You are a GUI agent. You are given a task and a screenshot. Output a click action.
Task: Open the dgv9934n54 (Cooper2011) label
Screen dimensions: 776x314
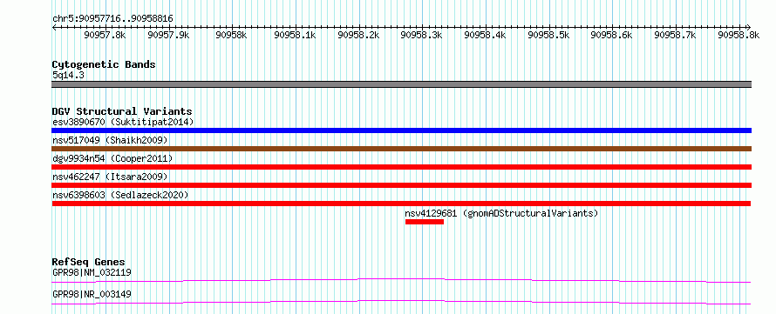pos(112,158)
